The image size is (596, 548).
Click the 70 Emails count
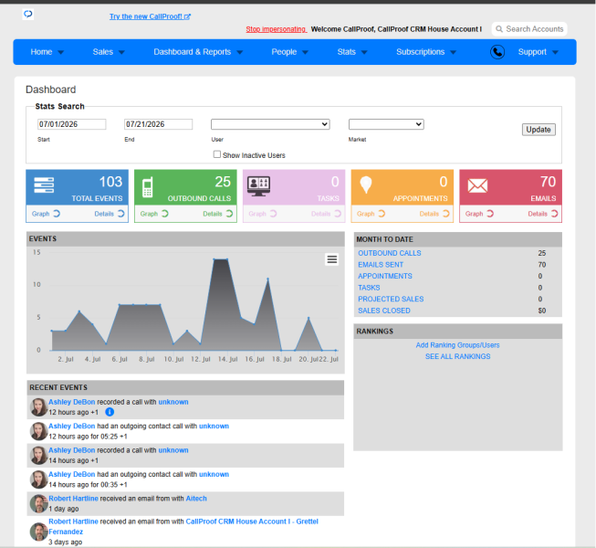(549, 182)
